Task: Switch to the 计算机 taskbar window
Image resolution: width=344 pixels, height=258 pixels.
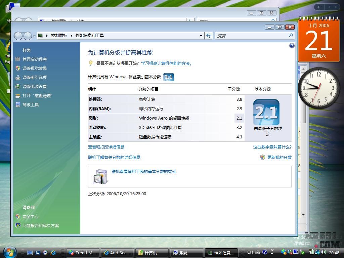Action: (x=151, y=253)
